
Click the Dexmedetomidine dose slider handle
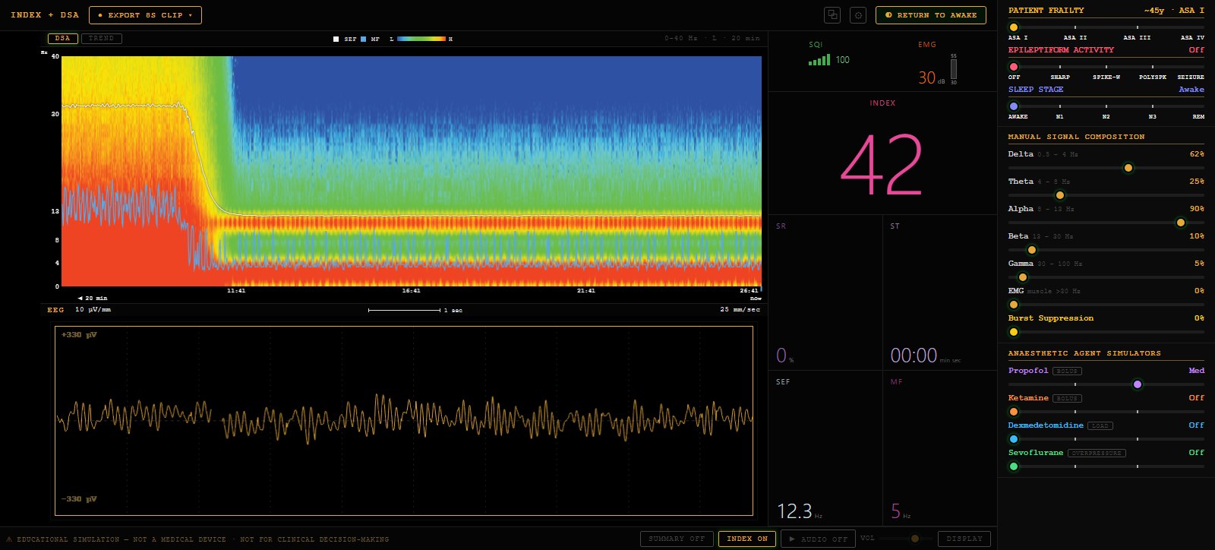click(x=1014, y=439)
